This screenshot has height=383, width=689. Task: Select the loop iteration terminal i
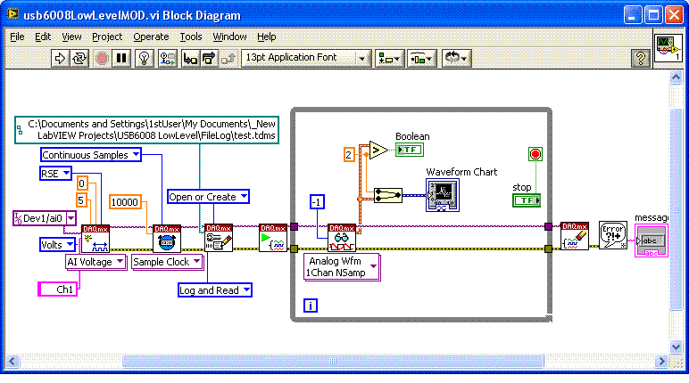311,306
